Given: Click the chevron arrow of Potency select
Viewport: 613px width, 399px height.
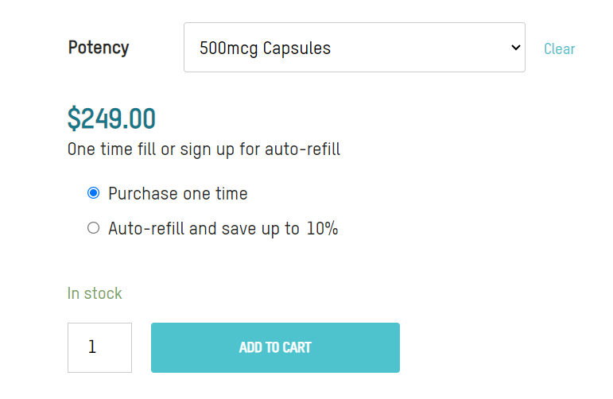Looking at the screenshot, I should pyautogui.click(x=514, y=48).
